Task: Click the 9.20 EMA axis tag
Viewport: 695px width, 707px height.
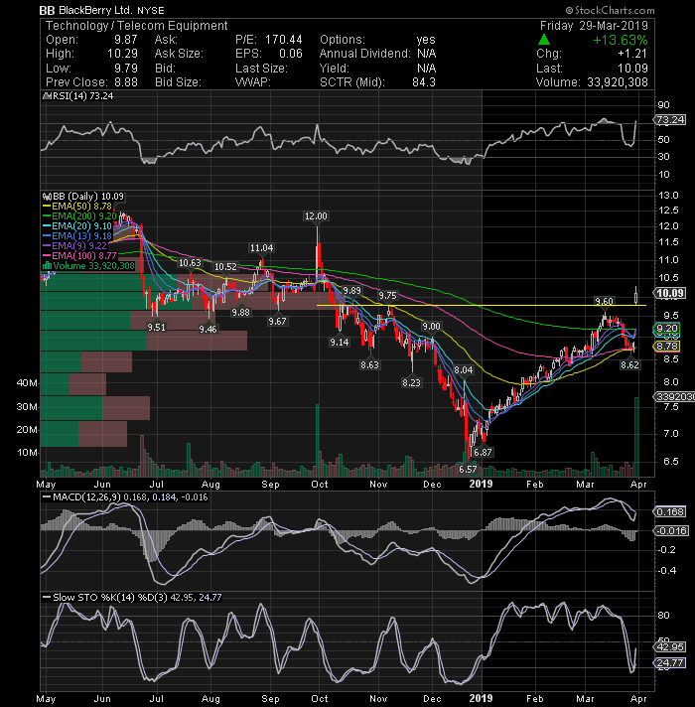Action: coord(666,329)
